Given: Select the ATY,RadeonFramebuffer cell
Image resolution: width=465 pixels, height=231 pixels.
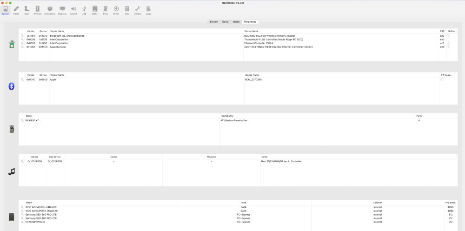Looking at the screenshot, I should click(x=234, y=121).
